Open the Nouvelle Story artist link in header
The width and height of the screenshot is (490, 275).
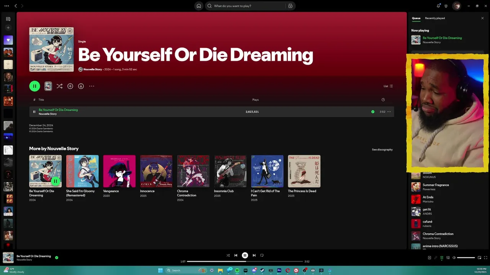point(93,69)
